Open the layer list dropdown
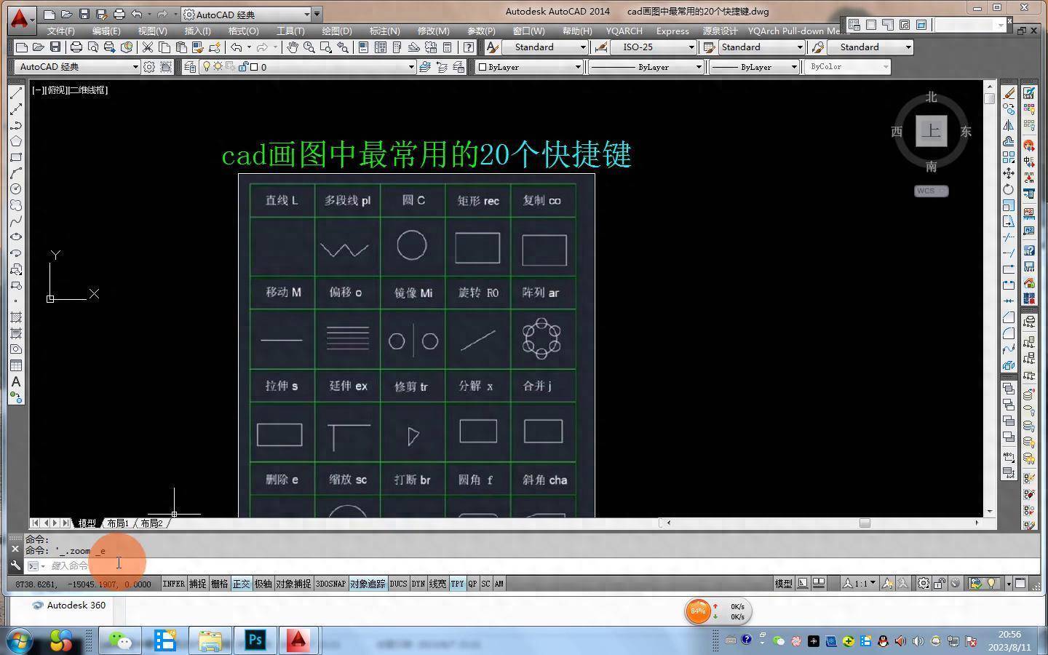This screenshot has width=1048, height=655. pos(411,67)
